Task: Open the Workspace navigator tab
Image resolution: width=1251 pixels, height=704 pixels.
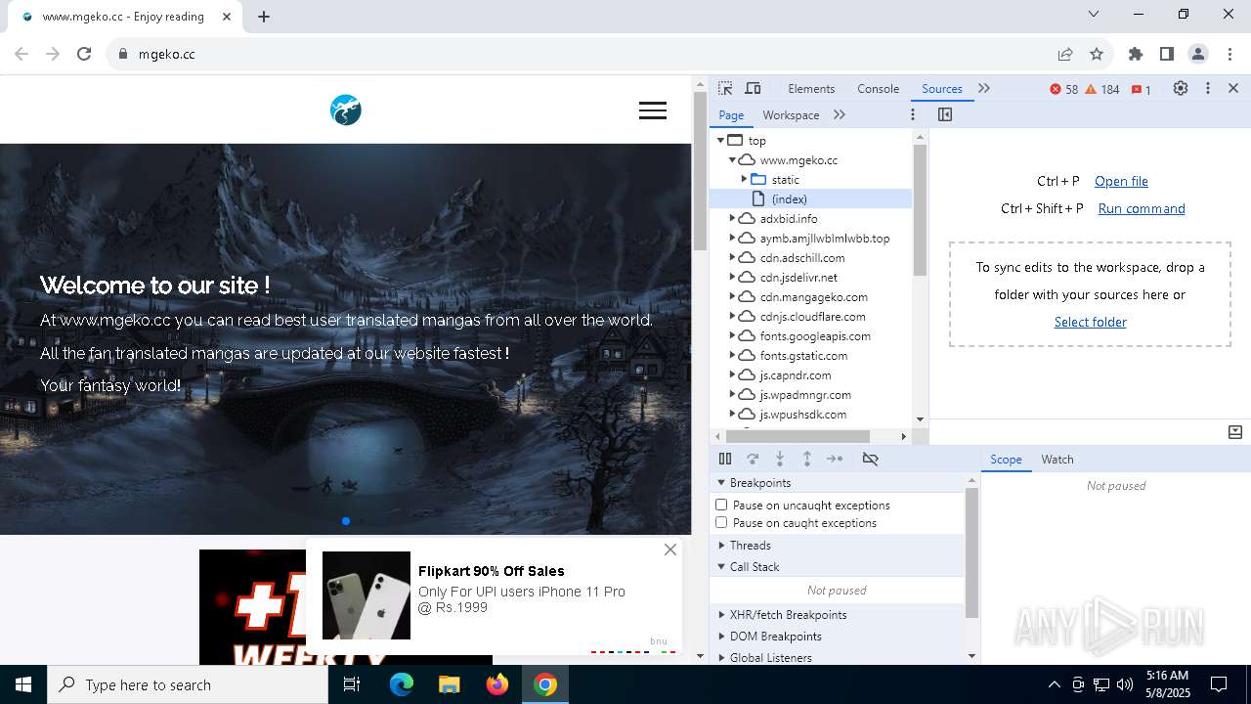Action: 791,114
